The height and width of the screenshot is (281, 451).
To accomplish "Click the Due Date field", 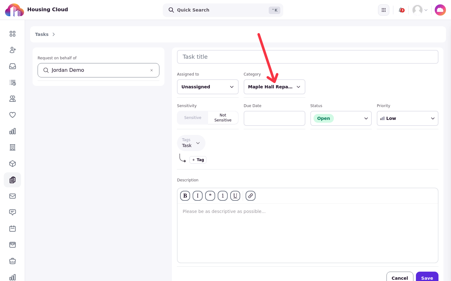I will (x=274, y=118).
